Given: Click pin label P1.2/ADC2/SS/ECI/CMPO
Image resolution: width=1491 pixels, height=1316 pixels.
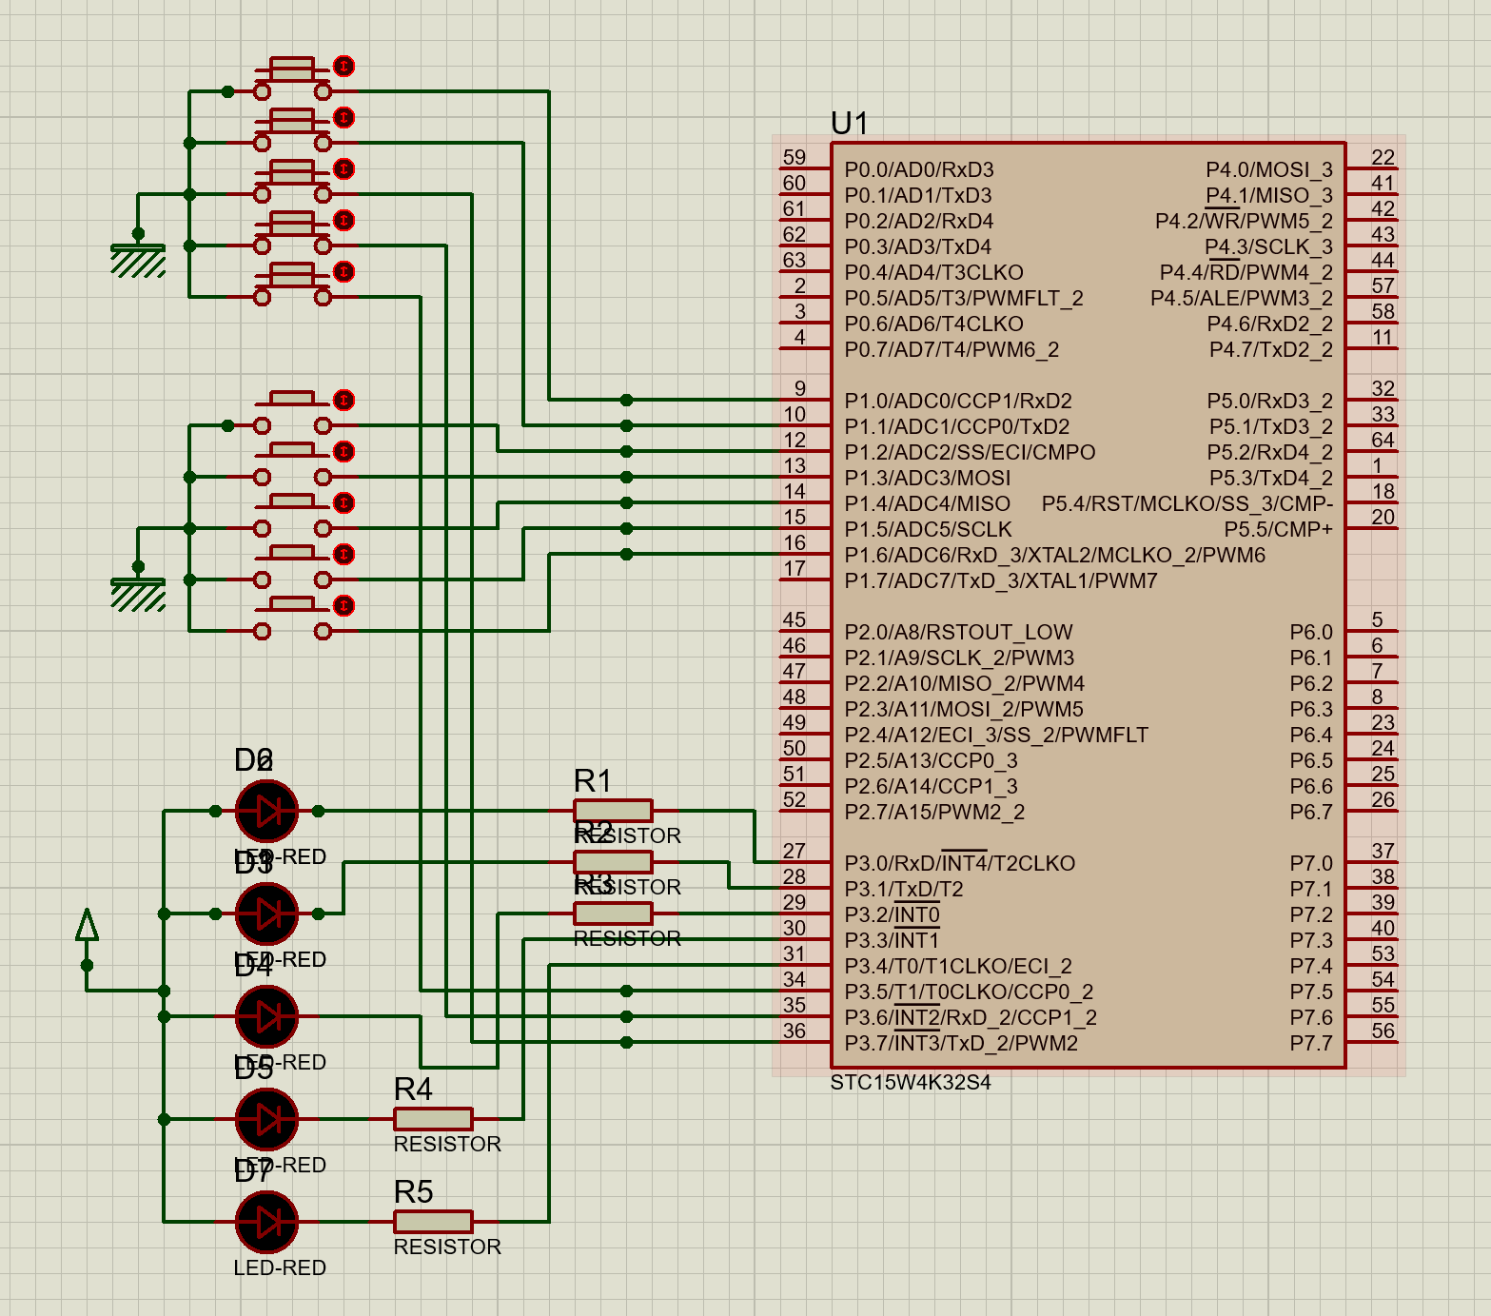Looking at the screenshot, I should click(970, 452).
